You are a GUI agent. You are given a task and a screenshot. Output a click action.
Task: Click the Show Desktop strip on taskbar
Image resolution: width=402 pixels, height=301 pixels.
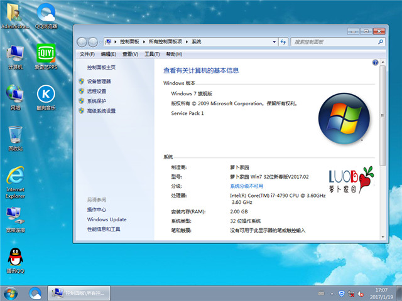(x=399, y=293)
